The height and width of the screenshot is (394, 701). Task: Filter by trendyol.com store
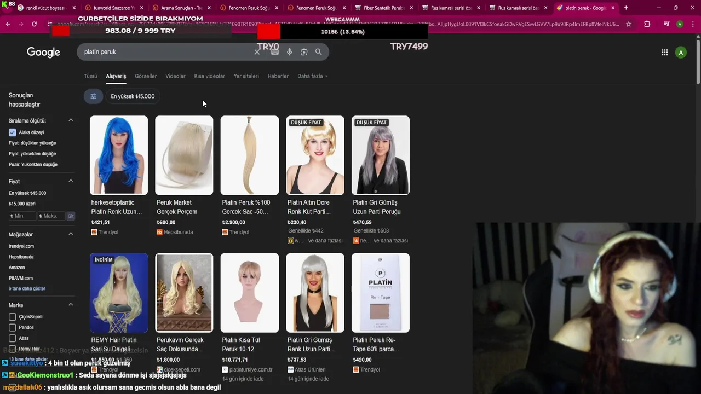(x=21, y=246)
